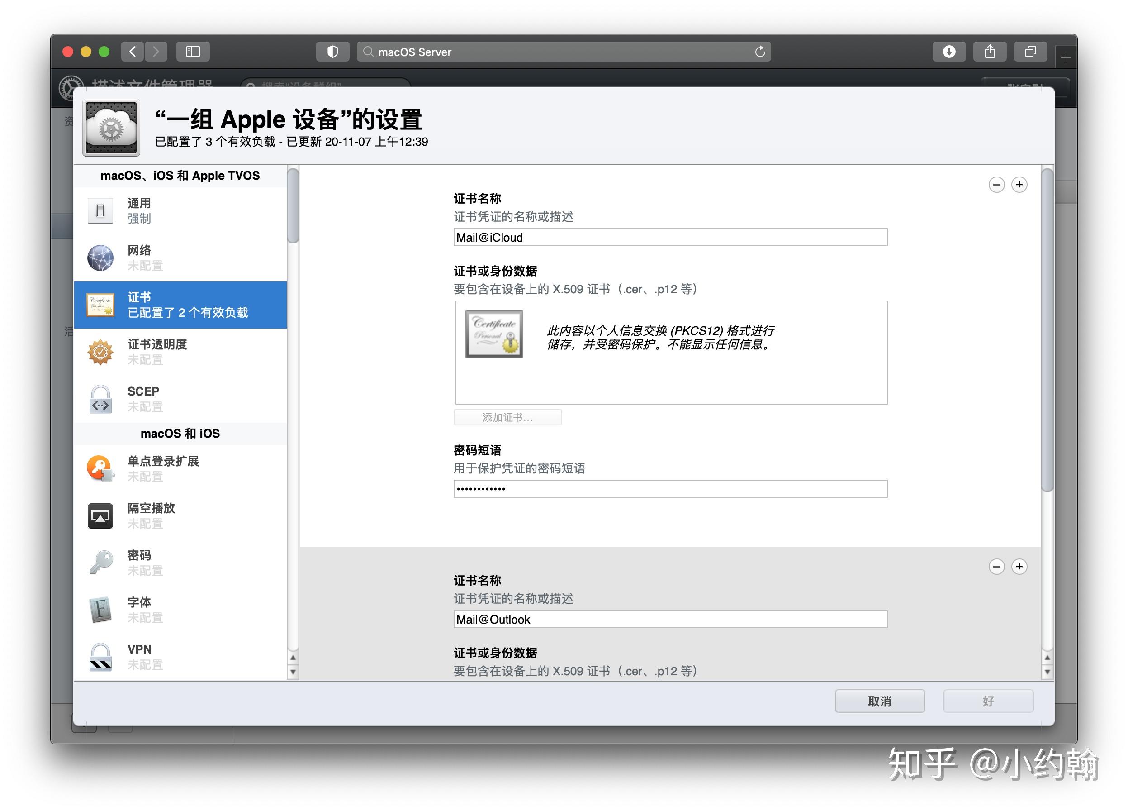The image size is (1128, 811).
Task: Open the 网络 network payload settings
Action: pos(100,257)
